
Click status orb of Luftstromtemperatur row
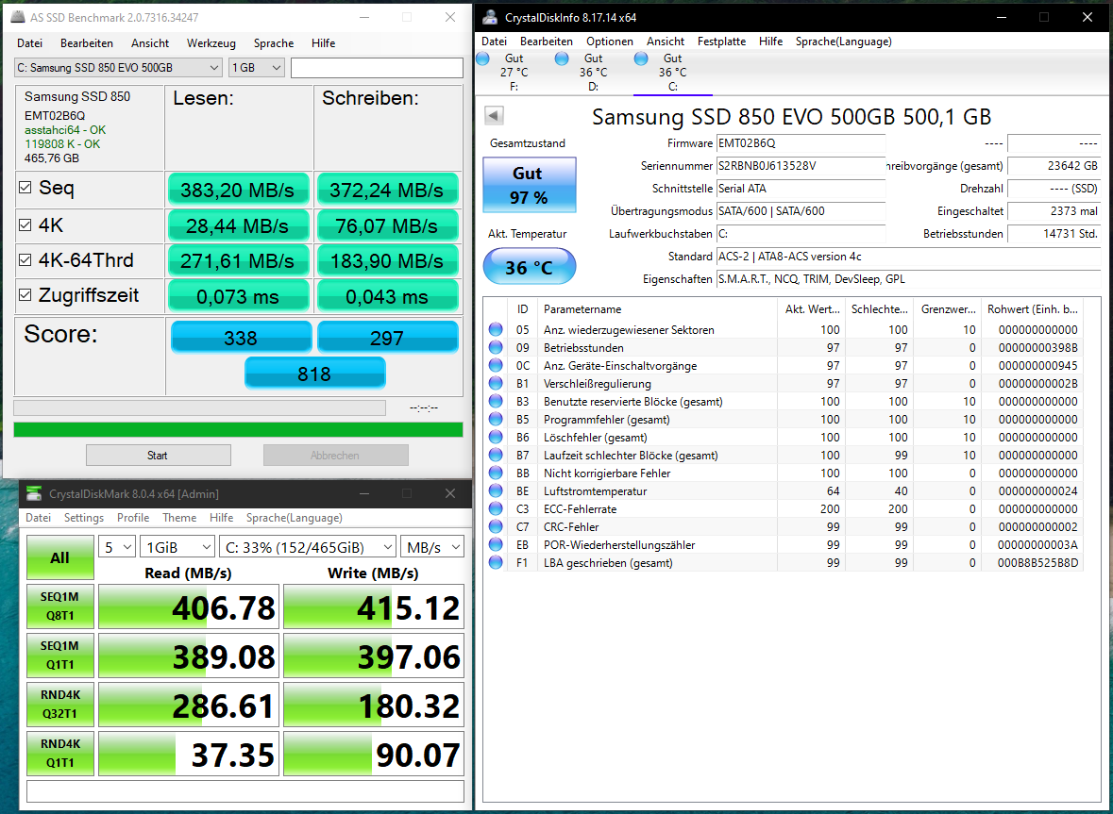[496, 490]
